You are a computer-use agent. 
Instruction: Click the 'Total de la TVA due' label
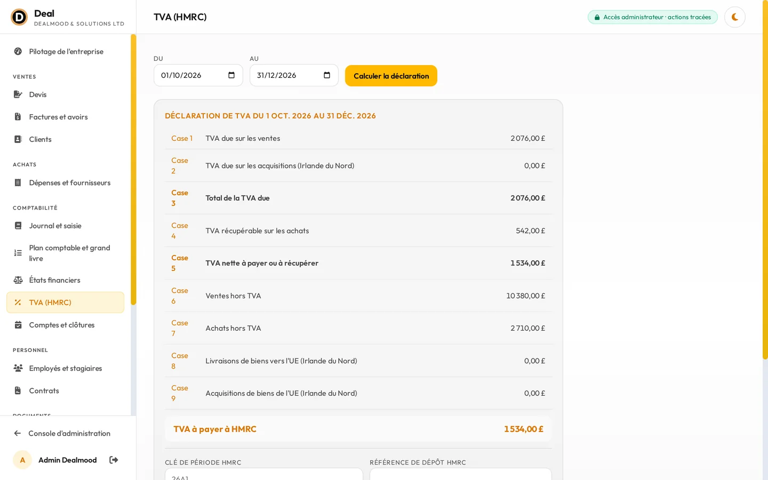tap(237, 198)
